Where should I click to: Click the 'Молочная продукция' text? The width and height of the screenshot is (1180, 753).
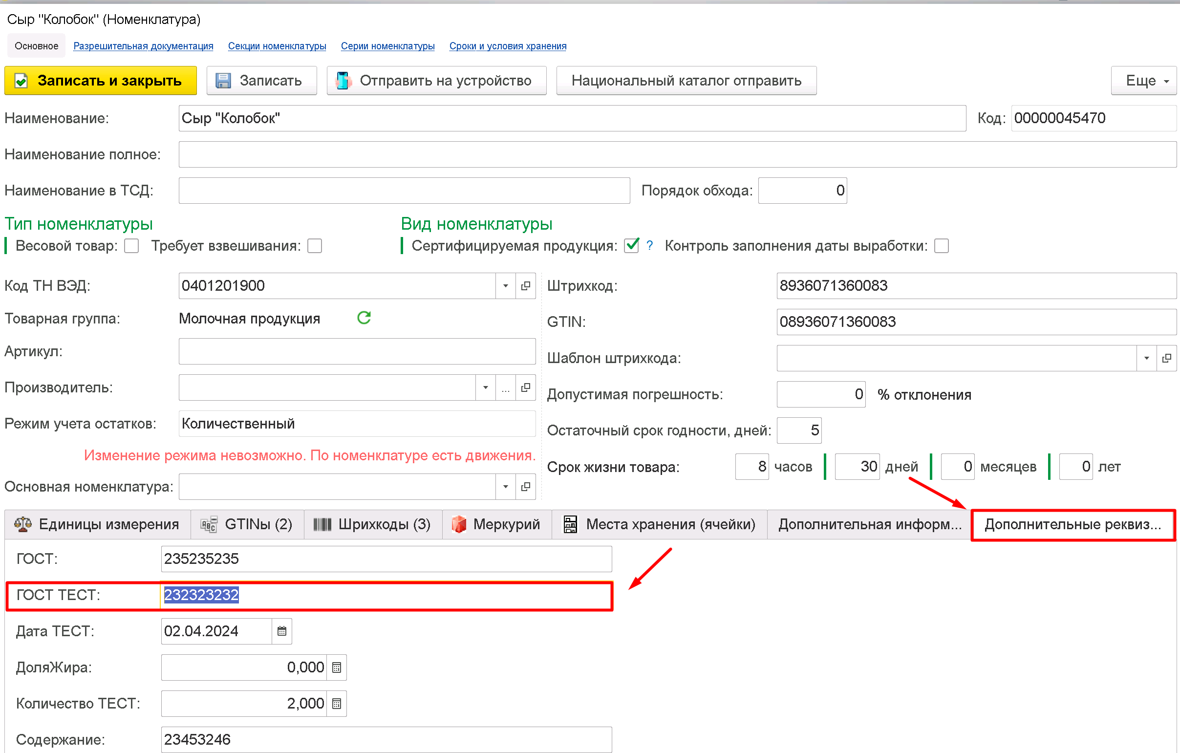(x=249, y=319)
